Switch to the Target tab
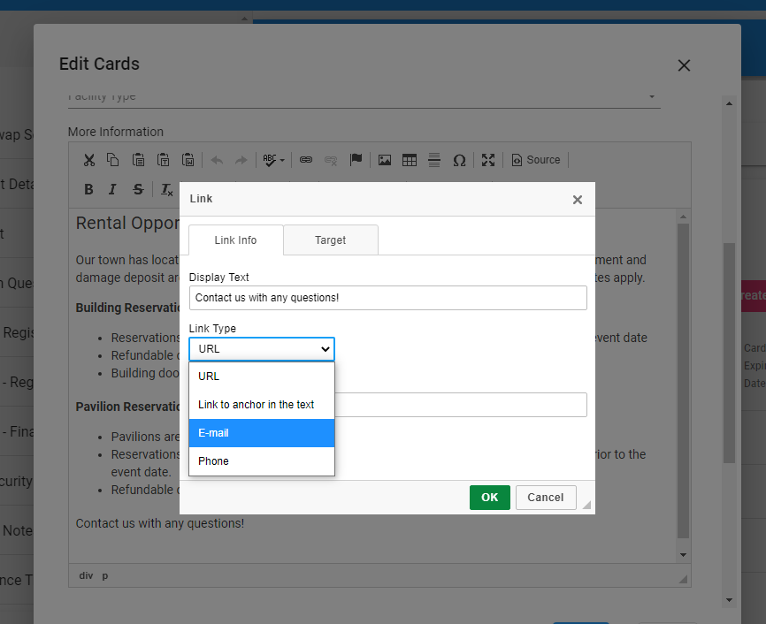 pyautogui.click(x=331, y=240)
